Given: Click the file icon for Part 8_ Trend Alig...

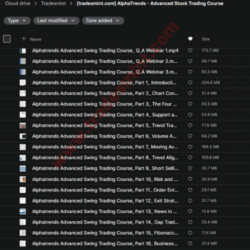Looking at the screenshot, I should 22,157.
